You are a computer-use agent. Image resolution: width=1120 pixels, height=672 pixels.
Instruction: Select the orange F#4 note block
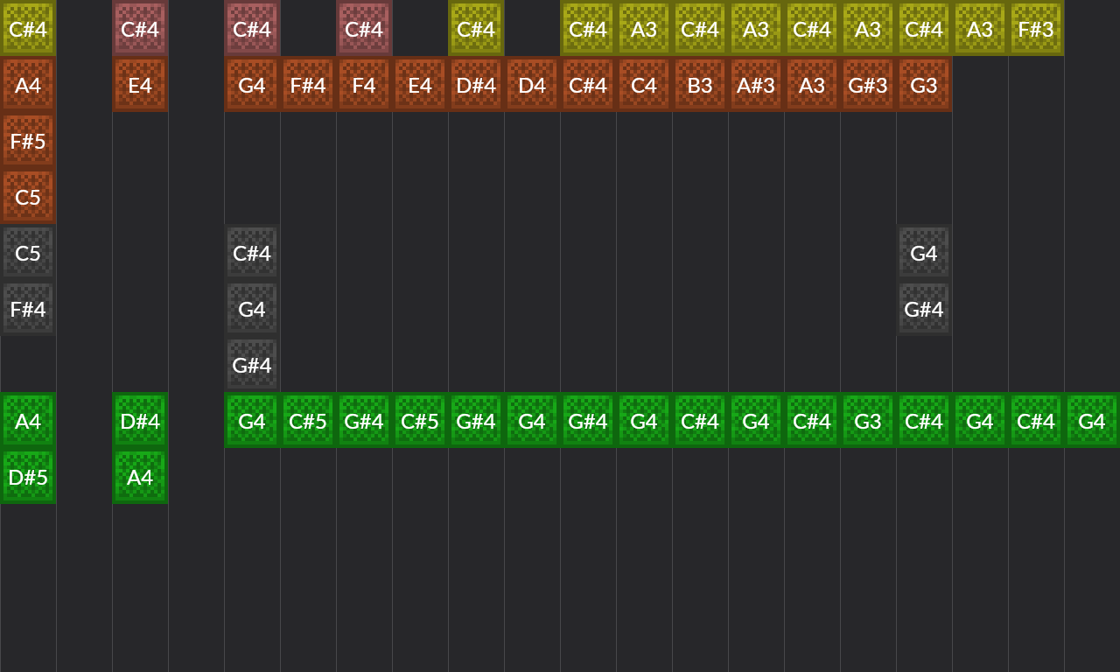(x=308, y=85)
